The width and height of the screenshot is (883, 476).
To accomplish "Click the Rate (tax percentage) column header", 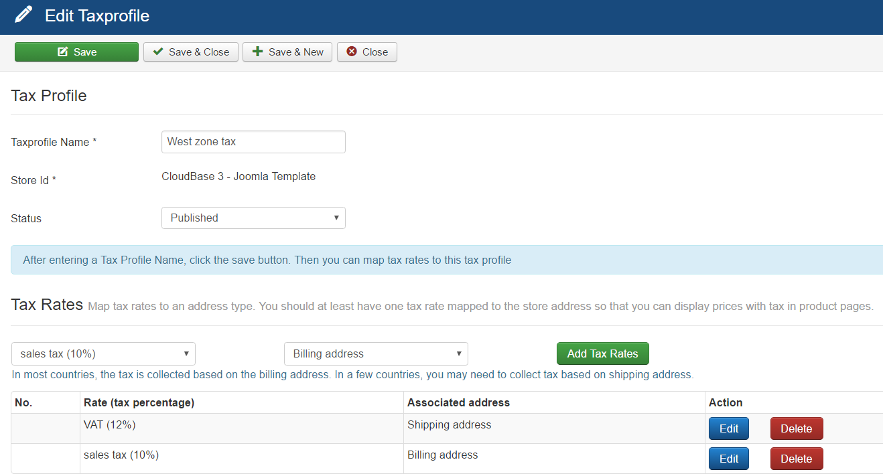I will pyautogui.click(x=139, y=402).
